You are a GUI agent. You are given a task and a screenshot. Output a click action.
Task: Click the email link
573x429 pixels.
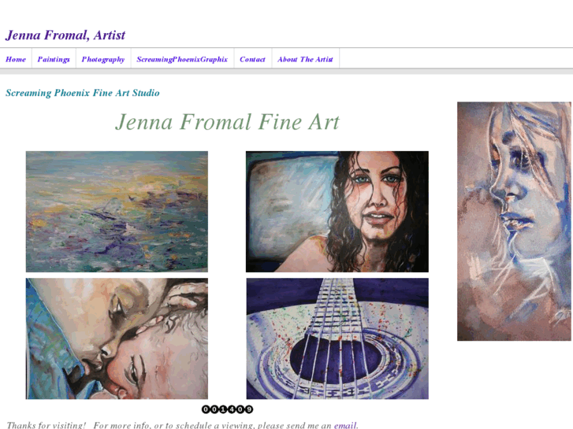345,425
